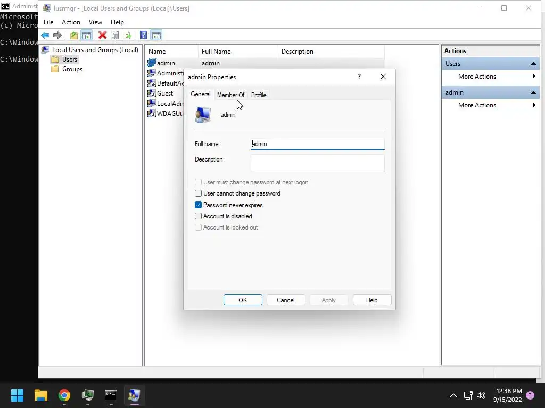Click the Up one level folder icon
The image size is (545, 408).
pos(73,35)
